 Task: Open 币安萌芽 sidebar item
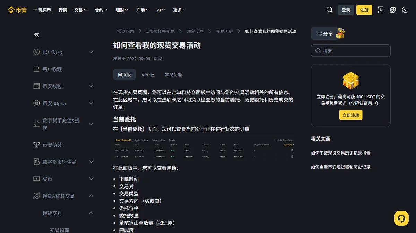[52, 145]
